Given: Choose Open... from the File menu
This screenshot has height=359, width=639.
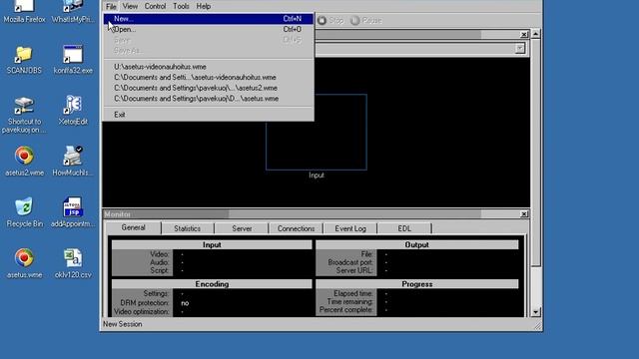Looking at the screenshot, I should (x=209, y=29).
